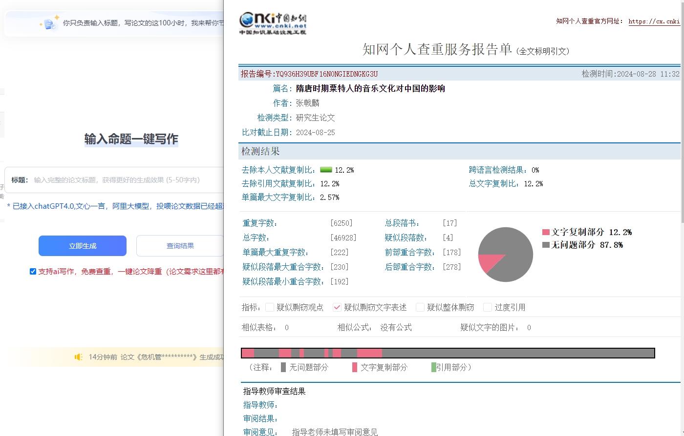Click the 重复字数 value [6250]
This screenshot has width=684, height=436.
[342, 223]
